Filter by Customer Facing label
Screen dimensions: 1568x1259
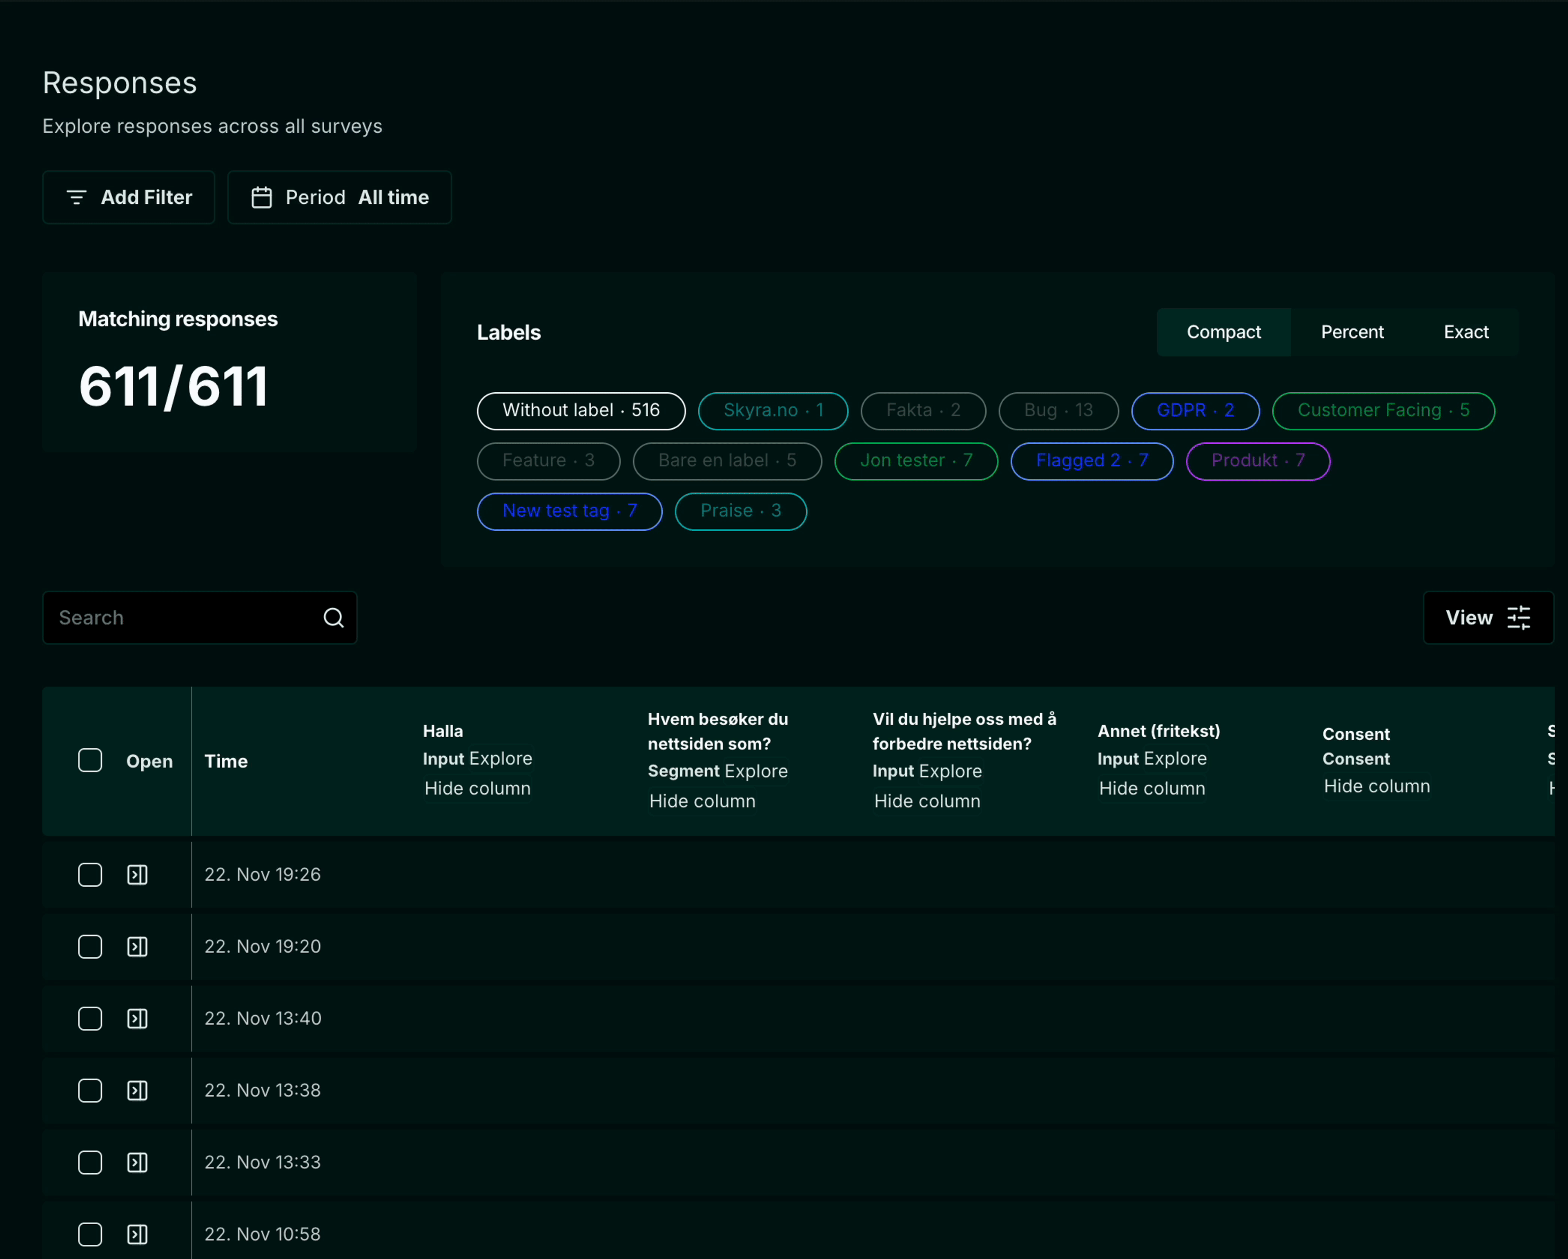[x=1383, y=411]
